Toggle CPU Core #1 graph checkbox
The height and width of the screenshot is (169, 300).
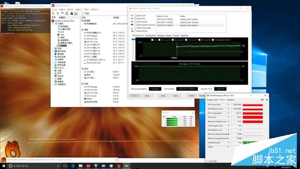[x=159, y=40]
